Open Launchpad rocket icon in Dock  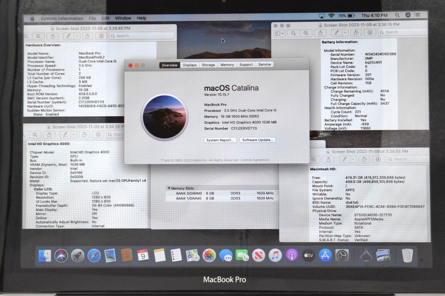pos(78,255)
